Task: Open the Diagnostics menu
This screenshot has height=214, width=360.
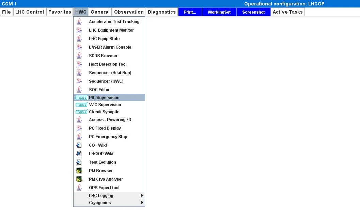Action: pyautogui.click(x=161, y=12)
